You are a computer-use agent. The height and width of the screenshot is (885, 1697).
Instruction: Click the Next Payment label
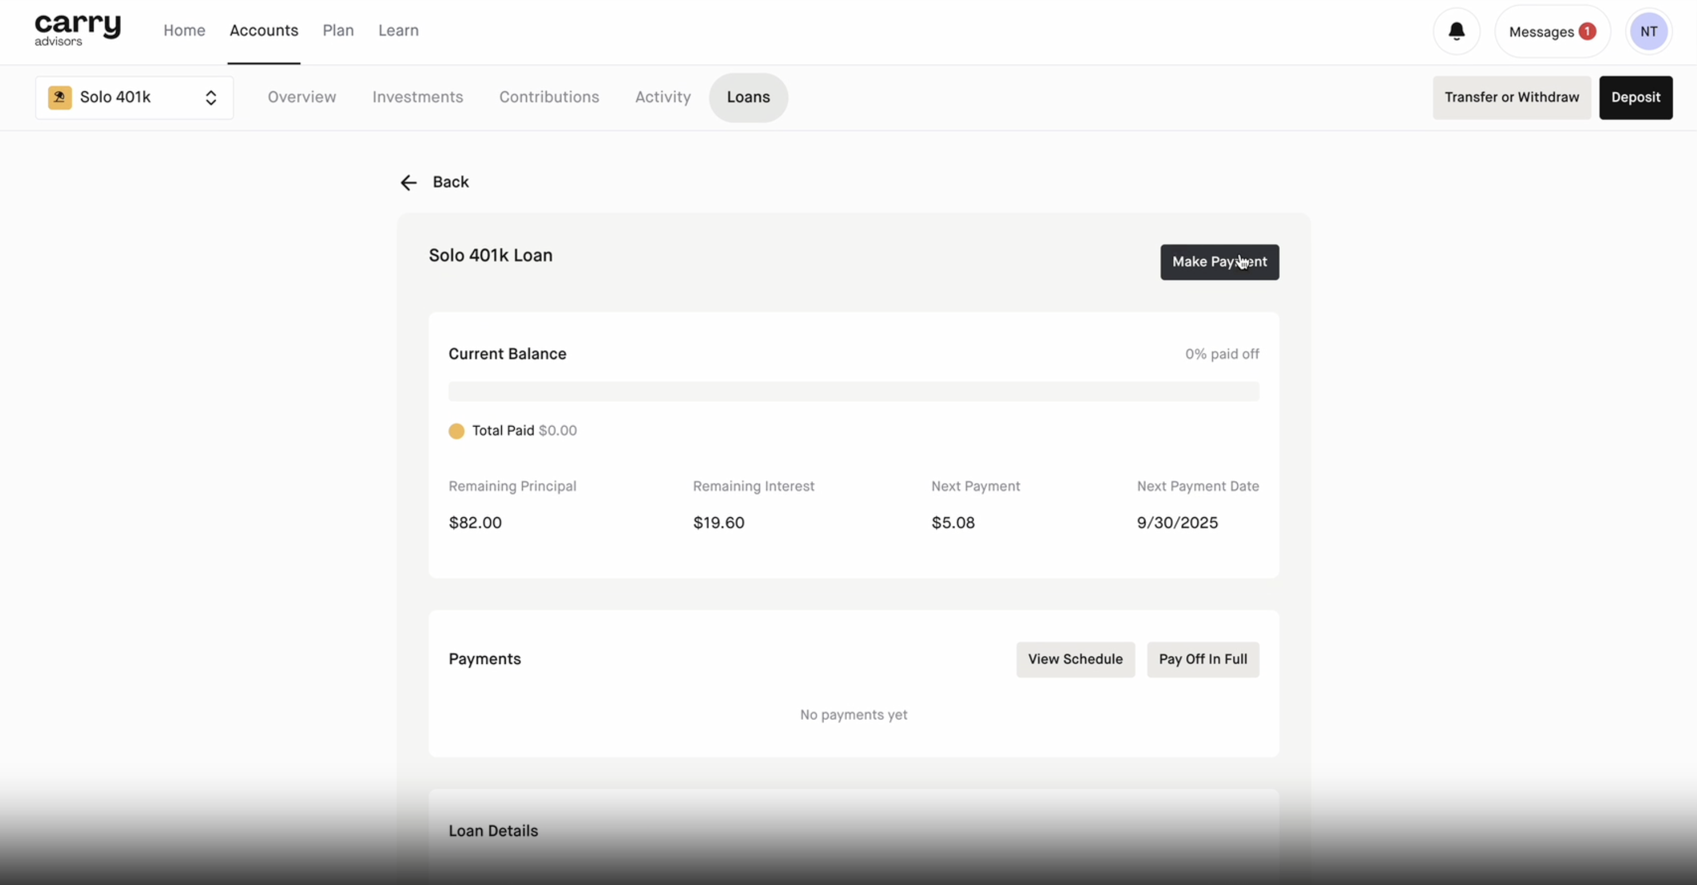(976, 486)
